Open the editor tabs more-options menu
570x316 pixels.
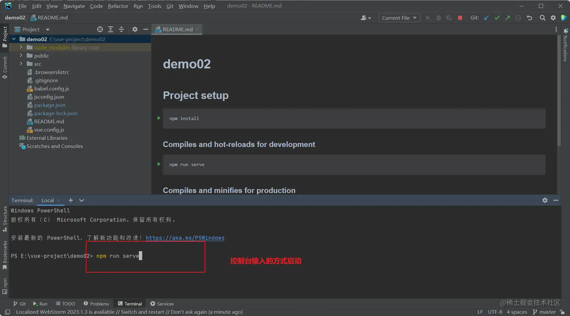pos(556,29)
